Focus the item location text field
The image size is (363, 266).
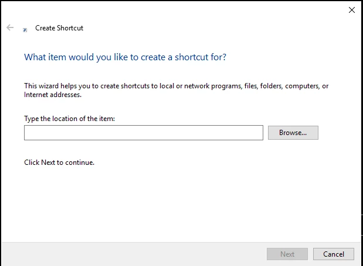pos(144,133)
